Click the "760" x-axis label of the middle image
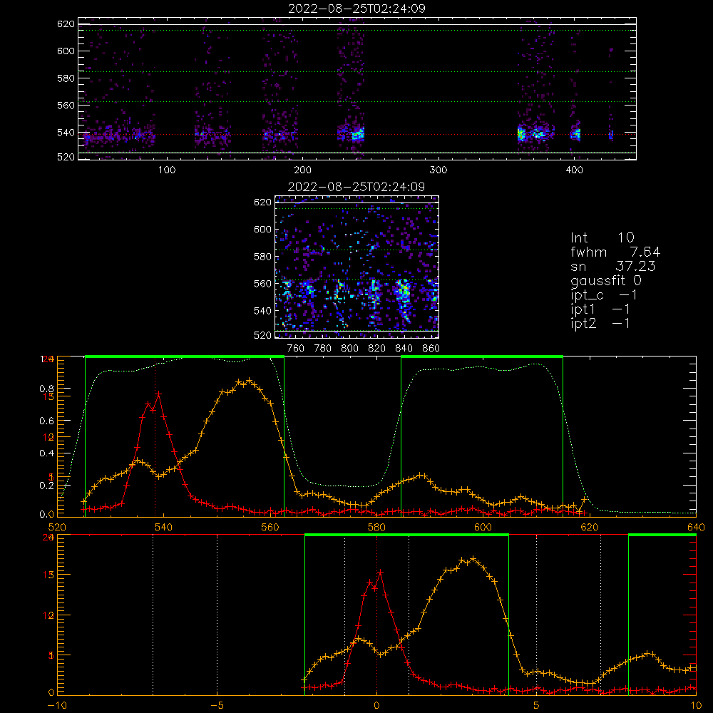 (296, 349)
